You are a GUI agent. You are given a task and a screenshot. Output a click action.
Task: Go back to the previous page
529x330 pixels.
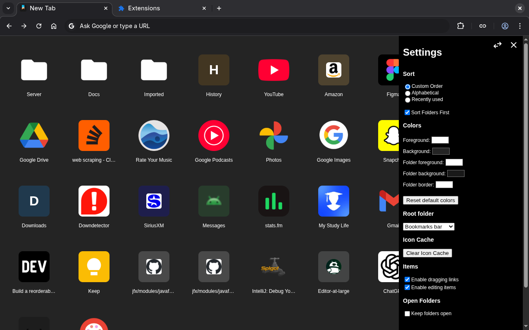(x=9, y=26)
